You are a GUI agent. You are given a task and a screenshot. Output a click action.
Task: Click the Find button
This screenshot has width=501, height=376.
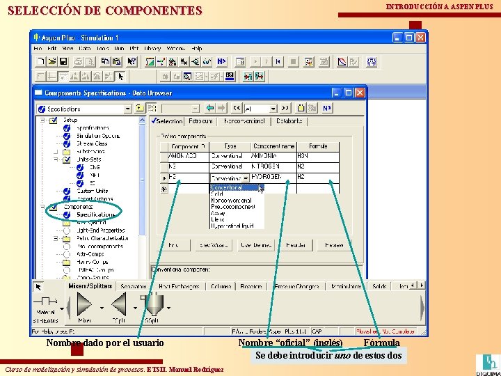tap(173, 245)
